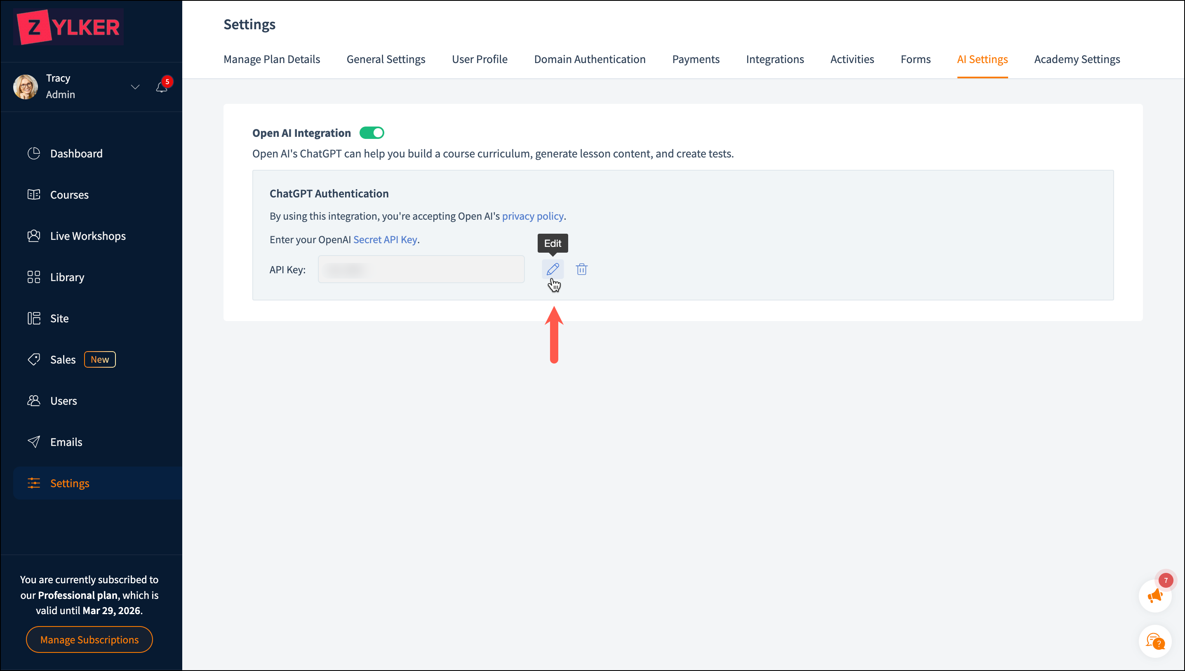This screenshot has width=1185, height=671.
Task: Open the help chat bubble icon
Action: [1154, 640]
